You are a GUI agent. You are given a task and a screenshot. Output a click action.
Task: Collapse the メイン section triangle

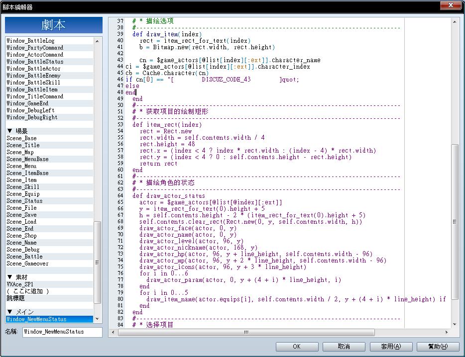pos(10,312)
